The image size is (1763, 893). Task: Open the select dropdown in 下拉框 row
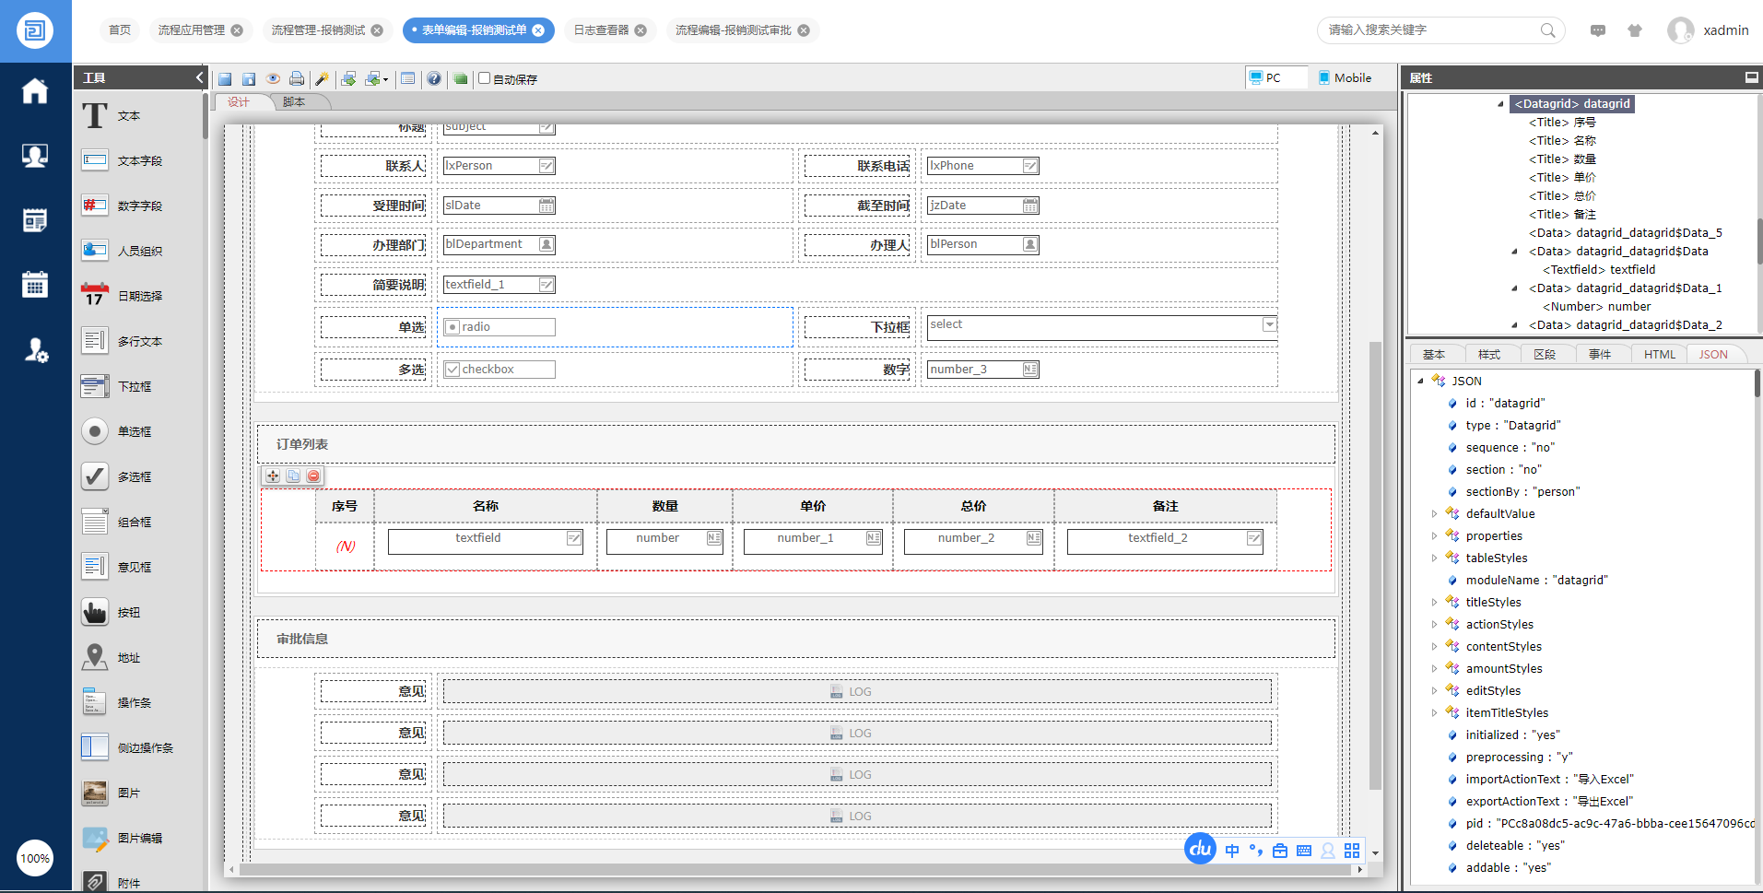coord(1269,324)
